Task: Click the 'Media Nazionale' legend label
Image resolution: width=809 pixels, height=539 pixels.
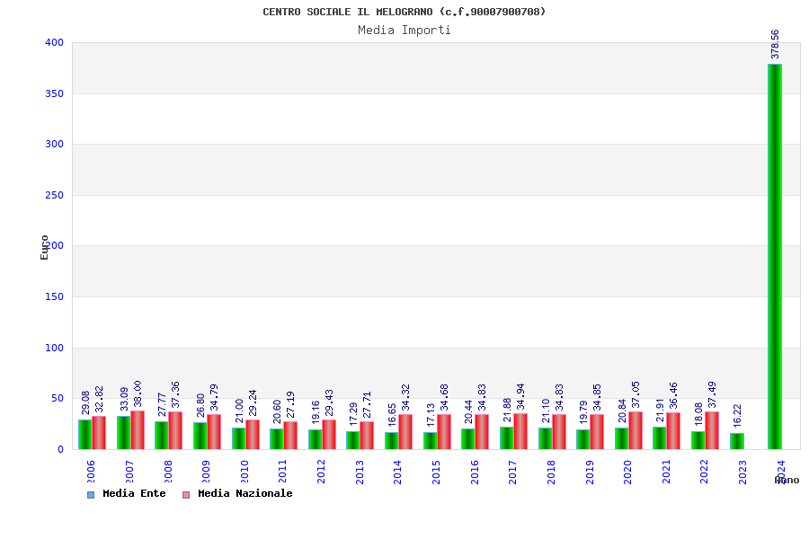Action: pyautogui.click(x=245, y=493)
